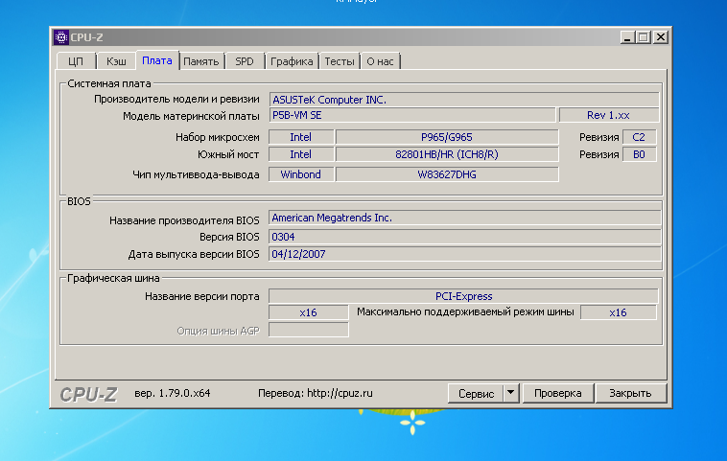This screenshot has width=727, height=461.
Task: Click the x16 maximum supported mode value
Action: [x=619, y=312]
